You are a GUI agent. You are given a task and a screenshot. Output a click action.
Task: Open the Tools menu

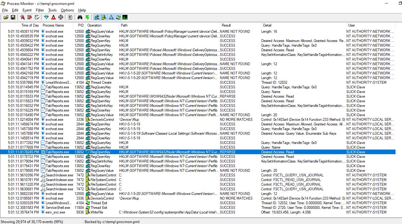pyautogui.click(x=52, y=10)
